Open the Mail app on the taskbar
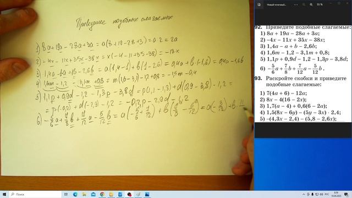This screenshot has width=352, height=198. point(94,194)
